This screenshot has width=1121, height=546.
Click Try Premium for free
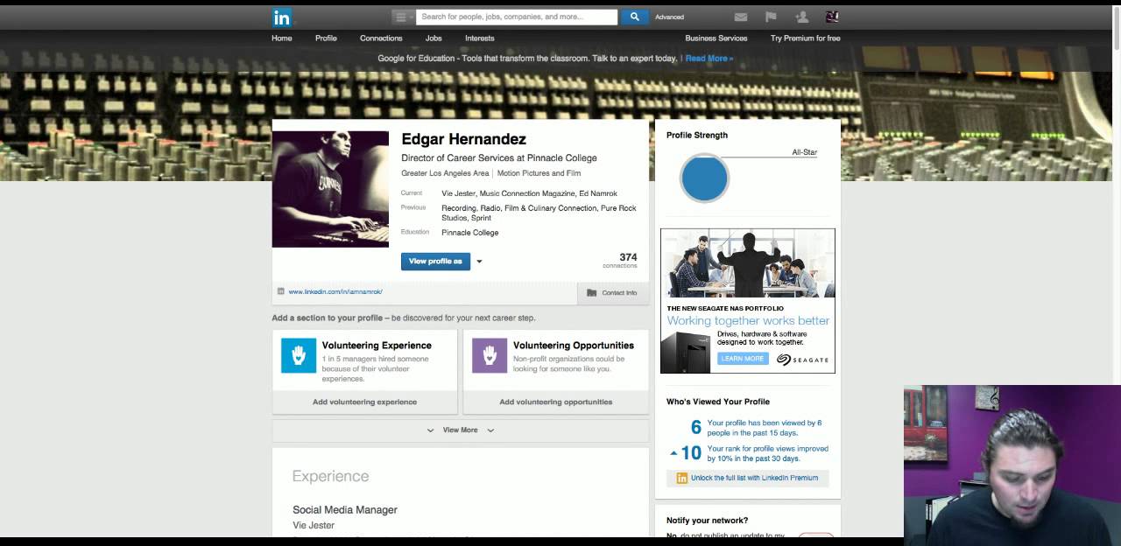(x=805, y=38)
